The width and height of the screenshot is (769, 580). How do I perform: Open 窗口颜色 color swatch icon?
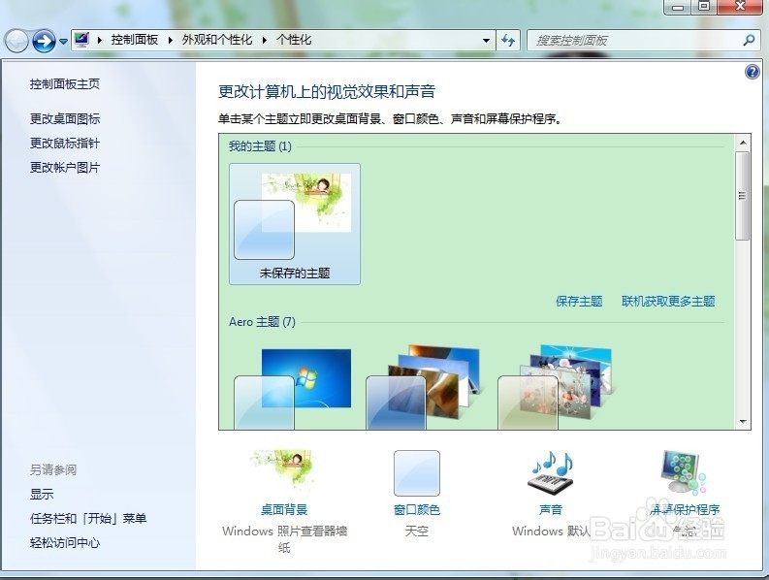pyautogui.click(x=417, y=473)
